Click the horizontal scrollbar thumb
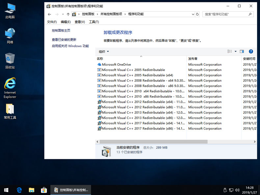The height and width of the screenshot is (195, 260). pos(154,142)
